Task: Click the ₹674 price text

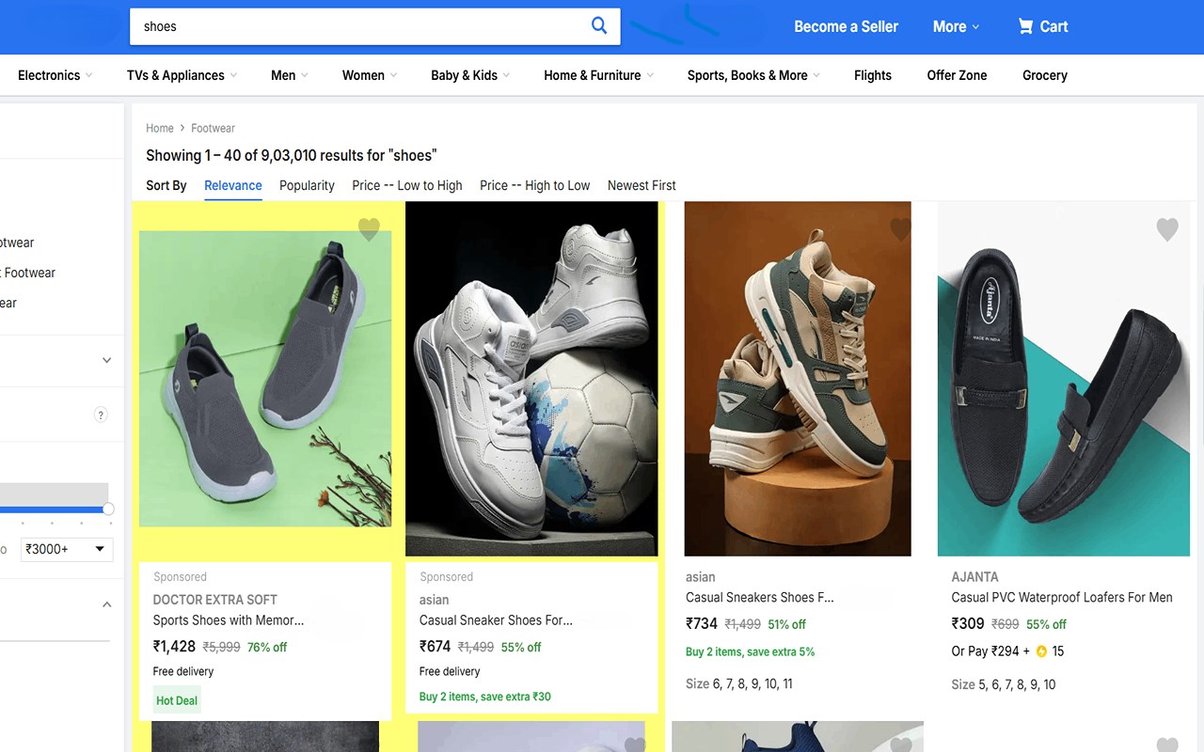Action: click(436, 647)
